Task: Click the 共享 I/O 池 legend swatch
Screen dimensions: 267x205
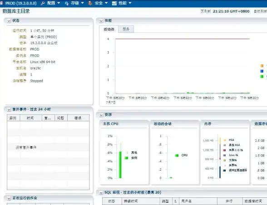Action: (x=225, y=150)
